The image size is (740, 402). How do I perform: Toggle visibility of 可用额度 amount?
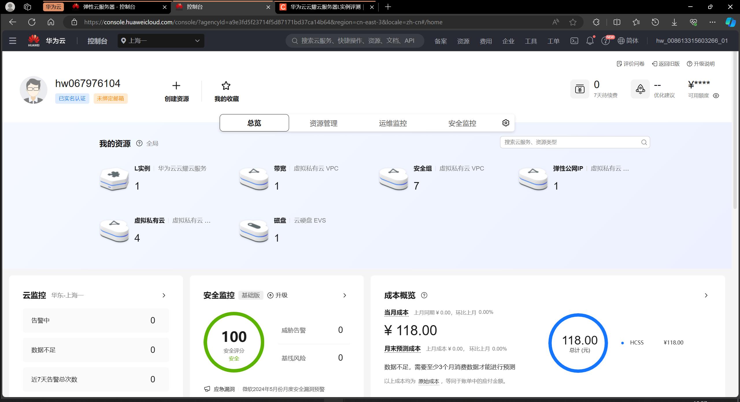pos(716,96)
